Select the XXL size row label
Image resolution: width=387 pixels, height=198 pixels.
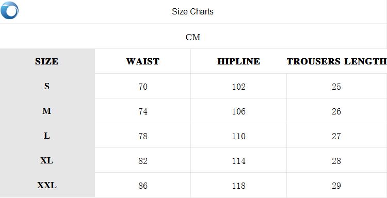coord(47,186)
